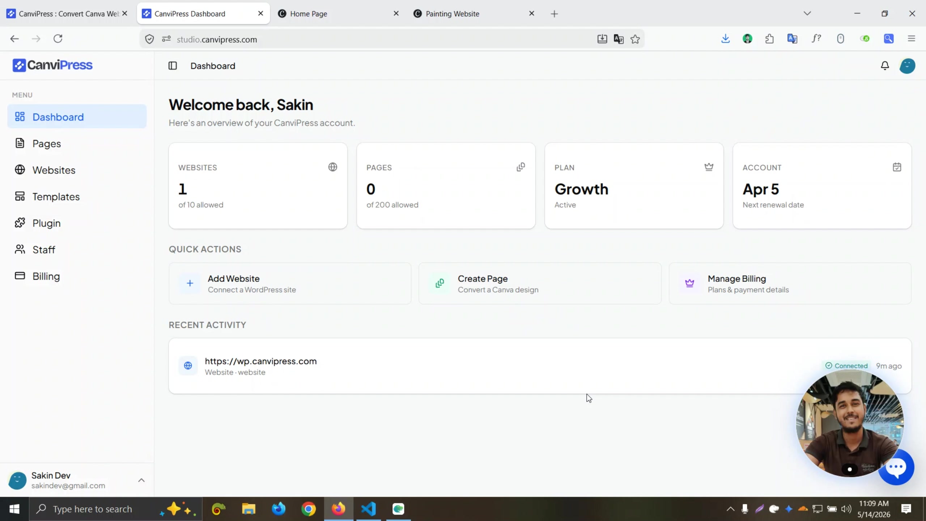Open a new browser tab
This screenshot has height=521, width=926.
[x=555, y=14]
